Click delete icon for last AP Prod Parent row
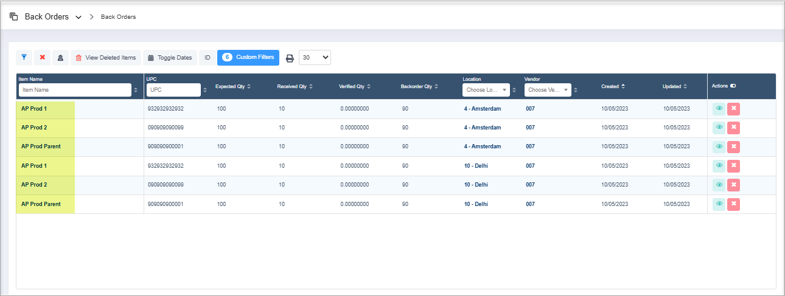This screenshot has width=785, height=296. tap(733, 204)
